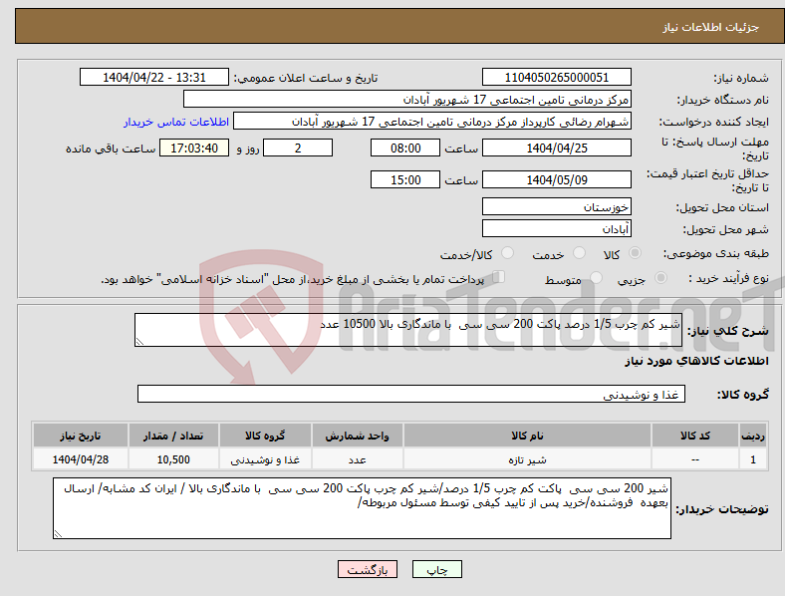Click the quantity cell 10,500
Image resolution: width=785 pixels, height=596 pixels.
point(173,459)
